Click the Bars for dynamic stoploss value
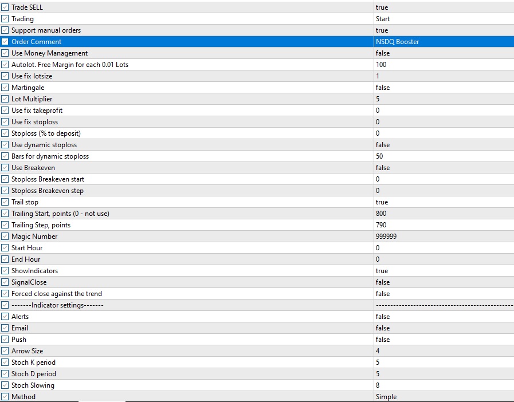 coord(379,156)
